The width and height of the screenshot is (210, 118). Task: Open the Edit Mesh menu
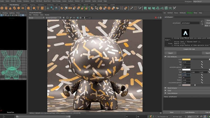pos(39,1)
